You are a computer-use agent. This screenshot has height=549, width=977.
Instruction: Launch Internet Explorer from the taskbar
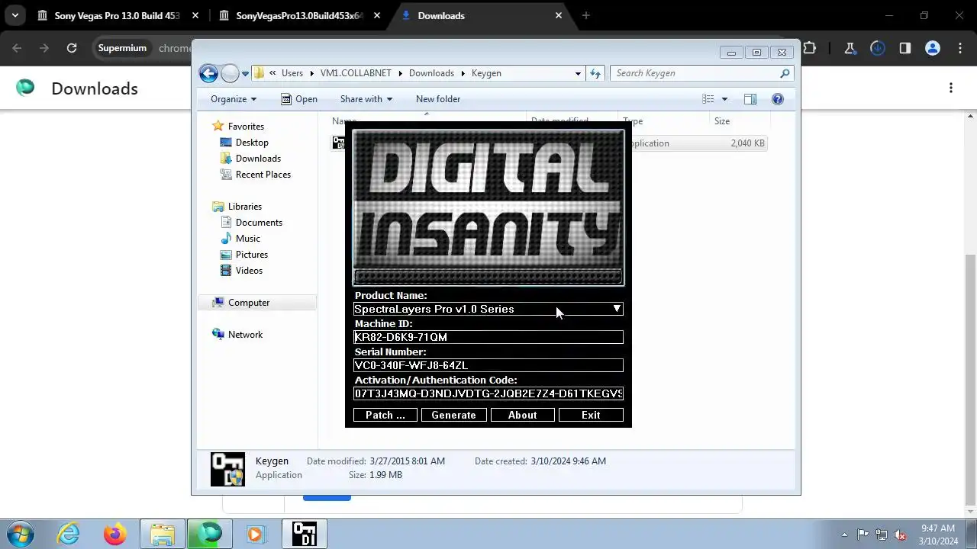69,534
